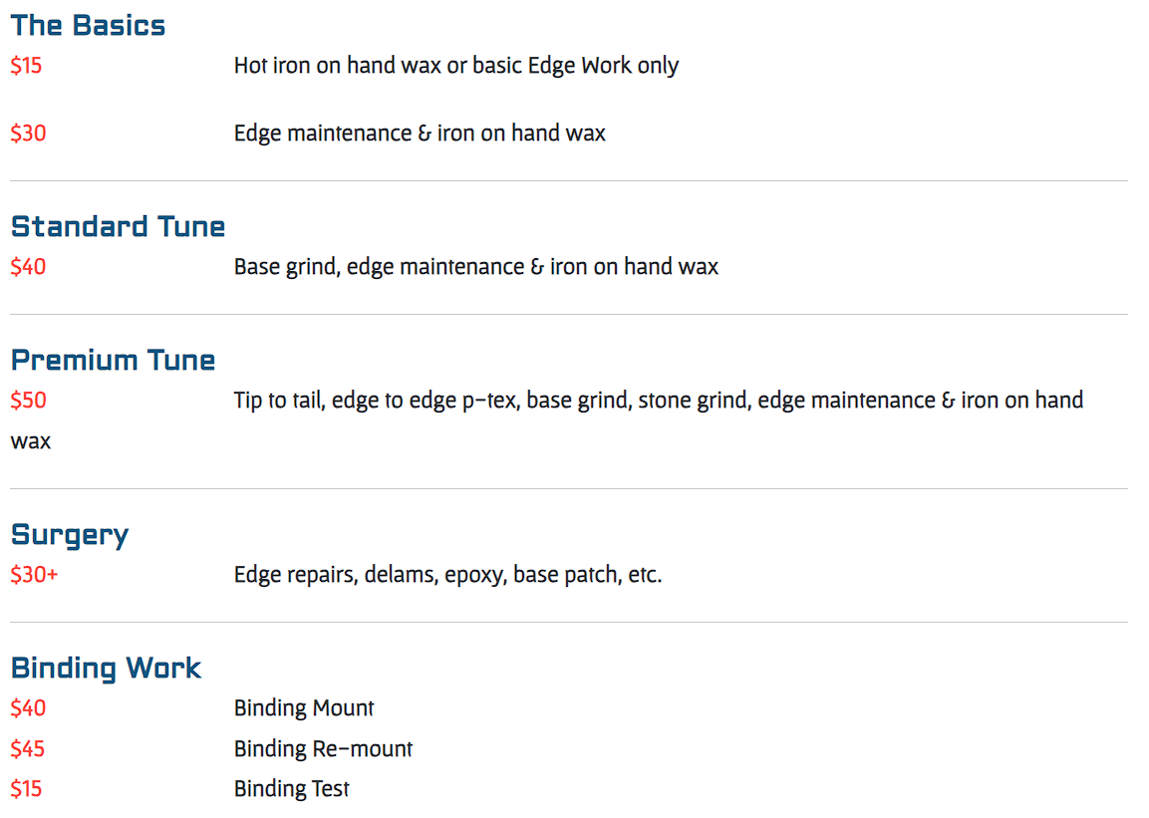Click the Binding Re-mount item
Image resolution: width=1149 pixels, height=818 pixels.
click(323, 749)
